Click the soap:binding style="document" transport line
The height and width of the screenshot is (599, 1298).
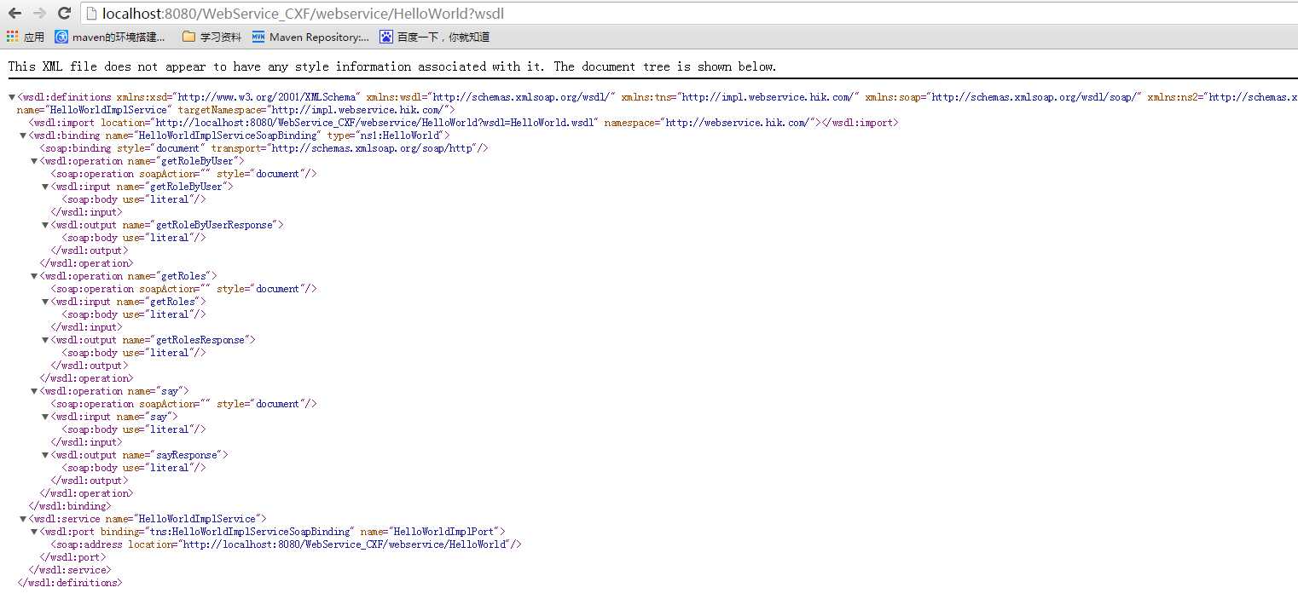[264, 148]
